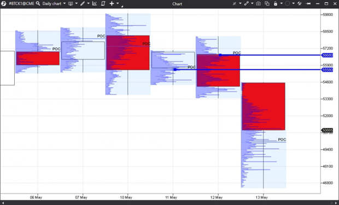Click the POC label of 12 May
Viewport: 339px width, 205px height.
click(237, 53)
